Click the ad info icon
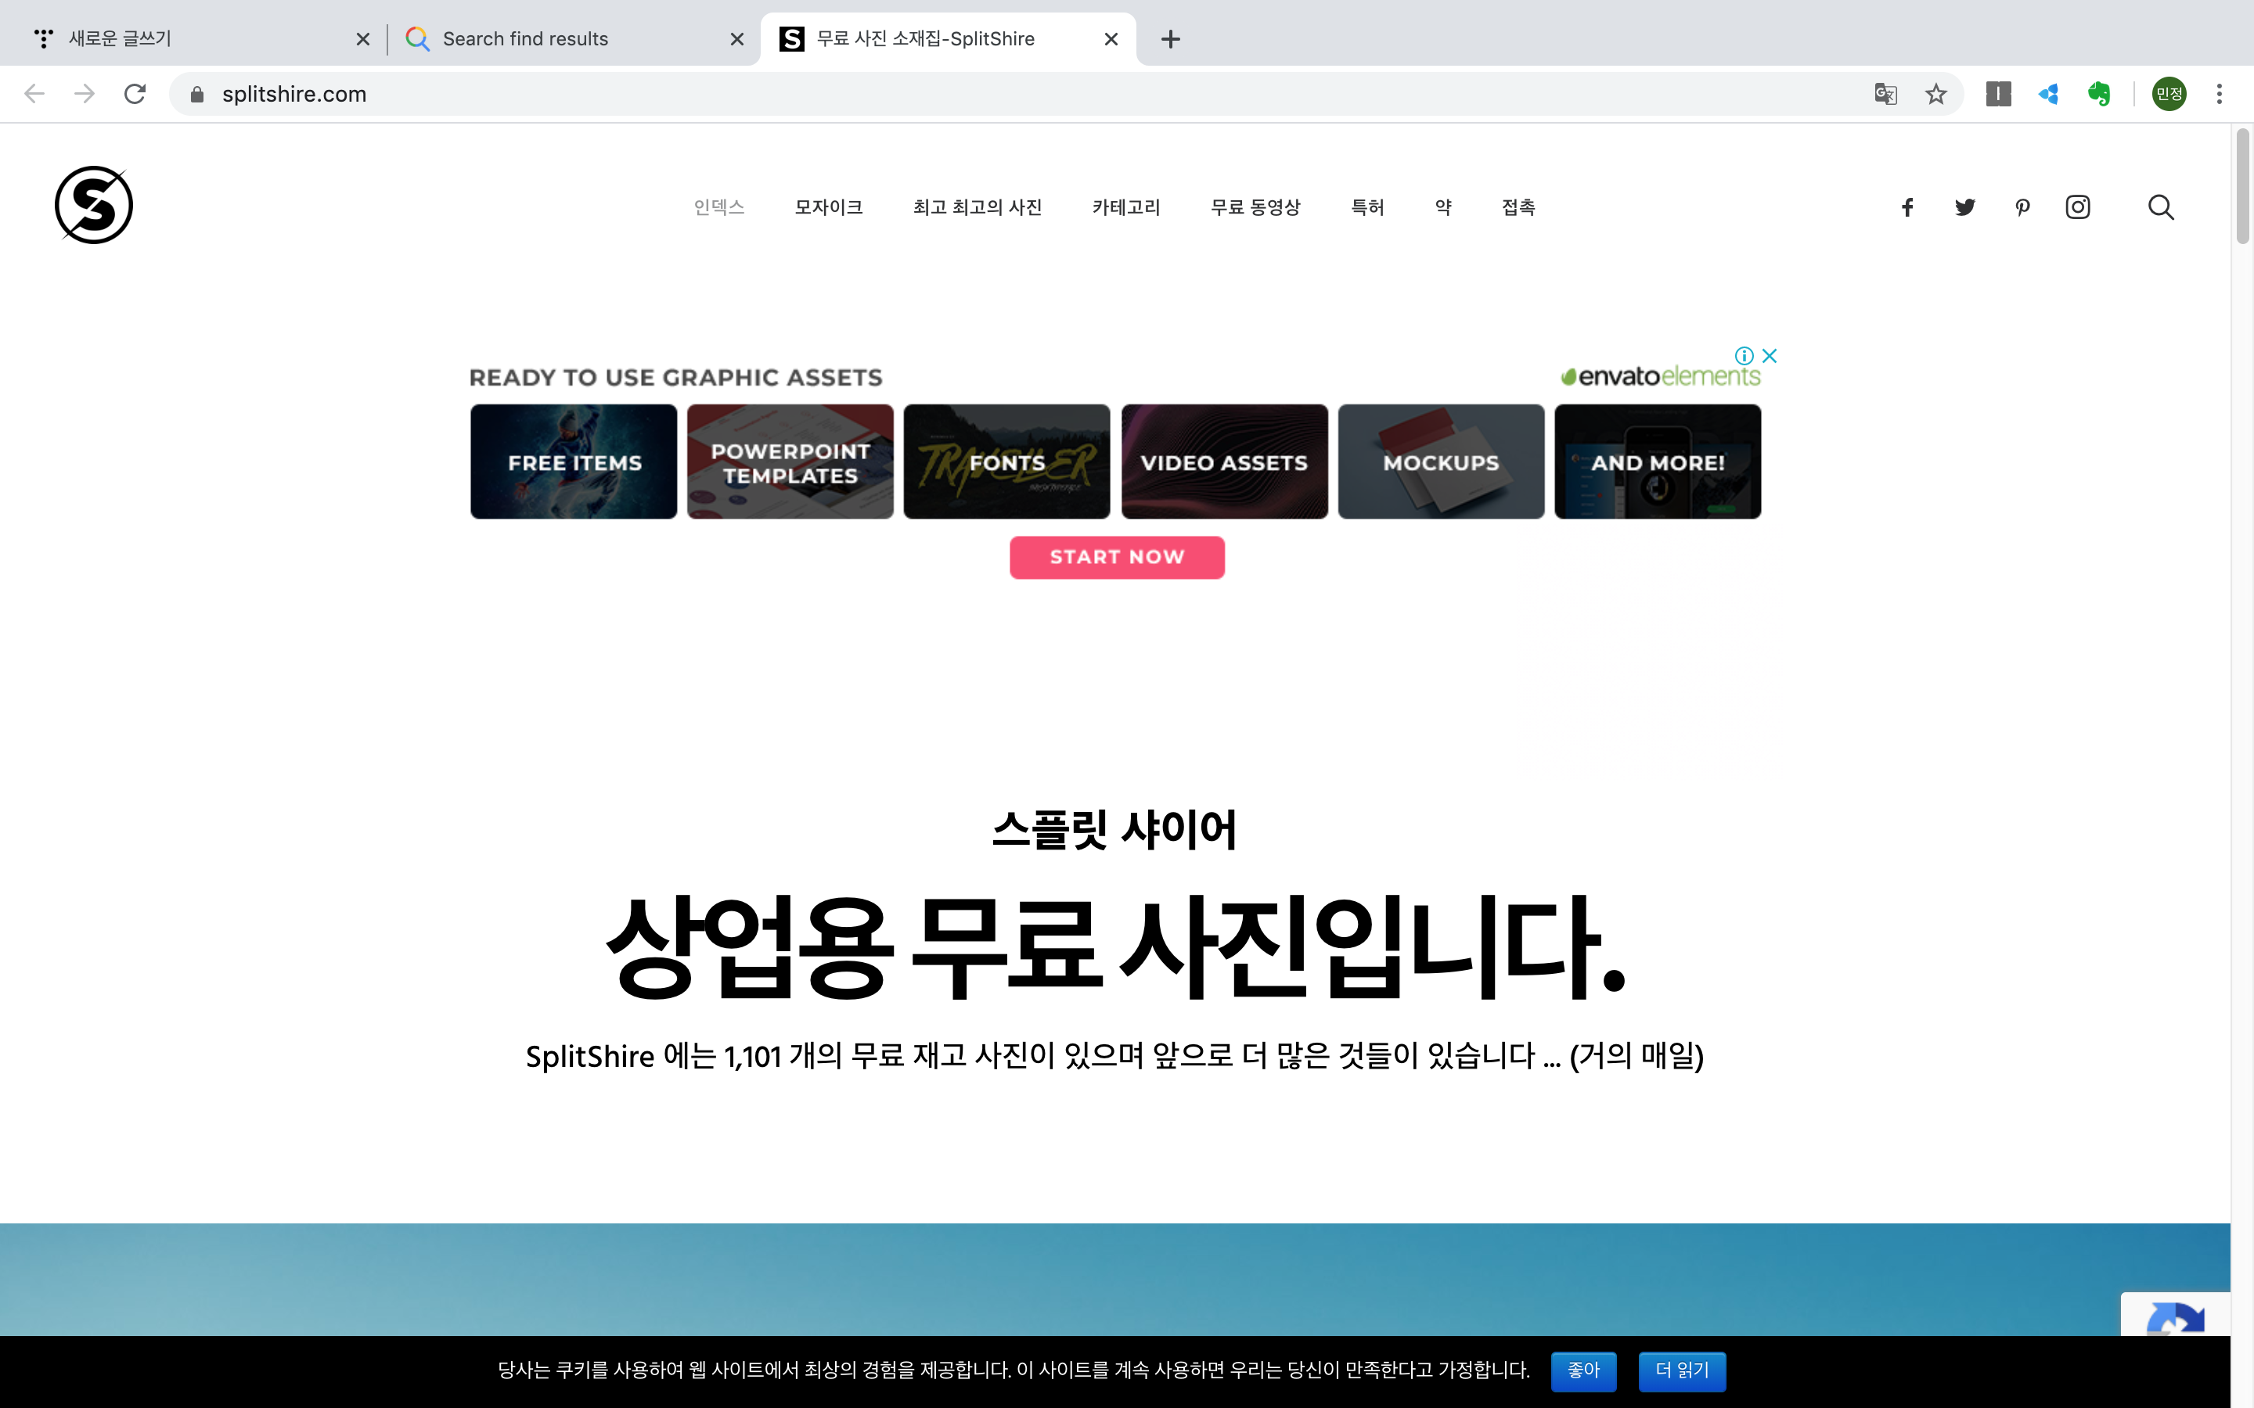The width and height of the screenshot is (2254, 1408). 1745,356
